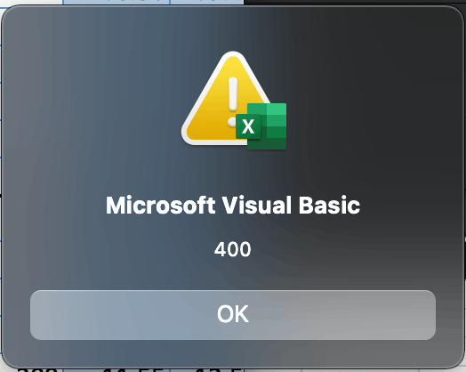The height and width of the screenshot is (372, 466).
Task: Click the partially hidden numbers below the dialog
Action: [x=129, y=370]
